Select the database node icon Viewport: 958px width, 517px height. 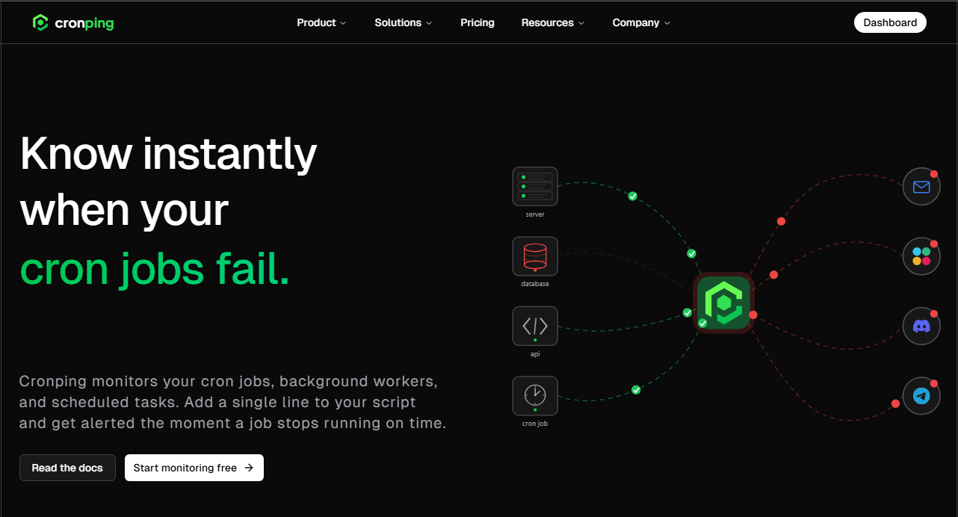(535, 256)
